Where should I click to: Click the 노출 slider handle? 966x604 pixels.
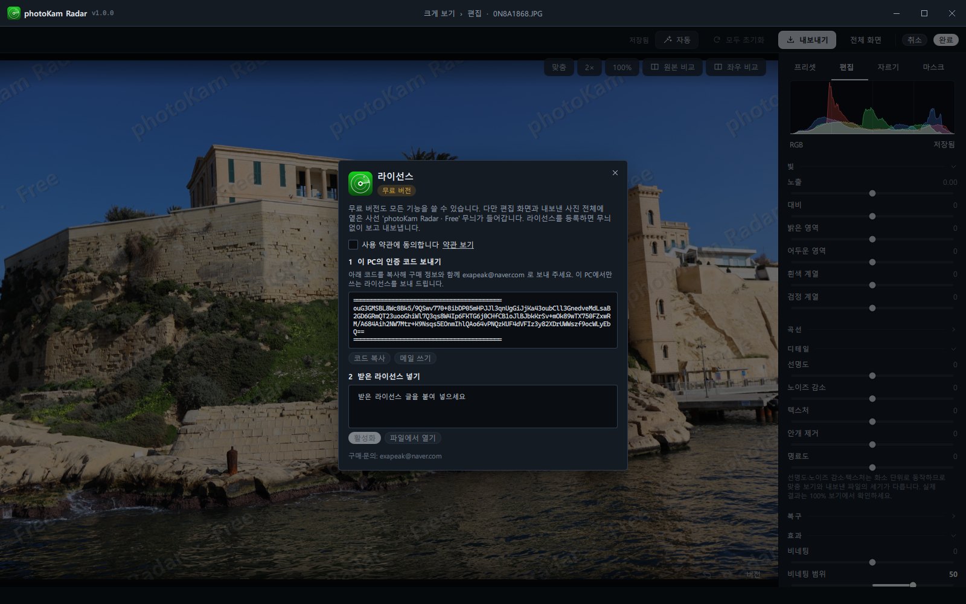click(x=872, y=193)
